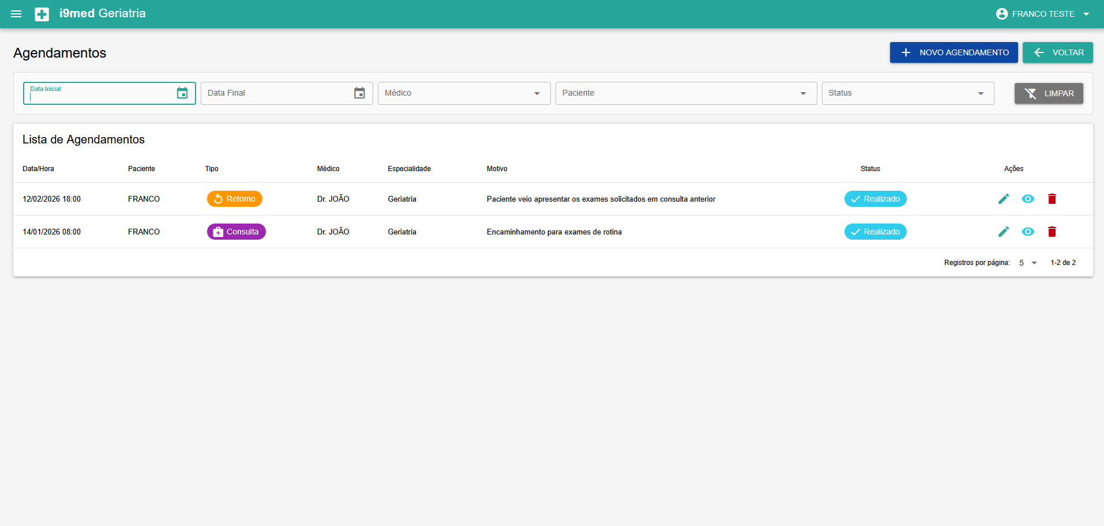Click the purple Consulta type chip
This screenshot has width=1104, height=526.
(236, 232)
